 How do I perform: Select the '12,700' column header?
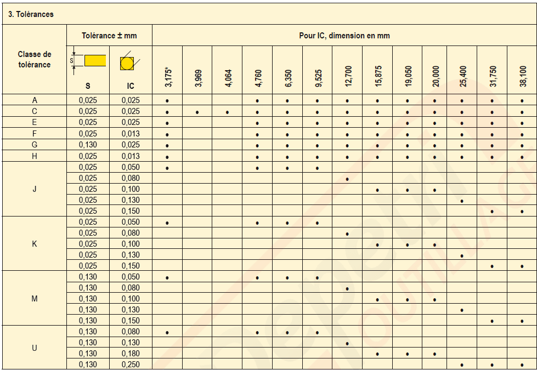pos(348,77)
